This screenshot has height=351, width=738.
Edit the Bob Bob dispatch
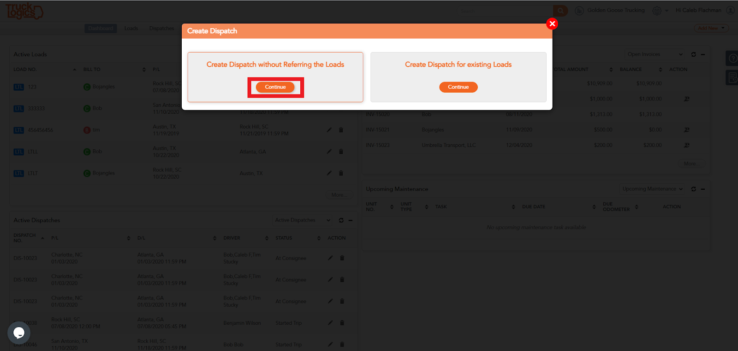[x=330, y=344]
